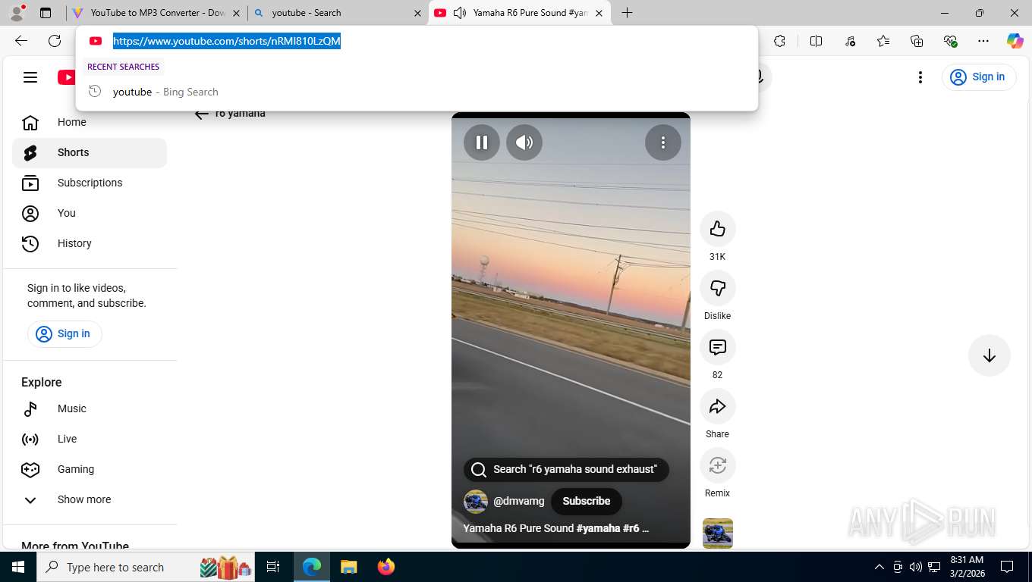Open the browser profile icon

(17, 13)
